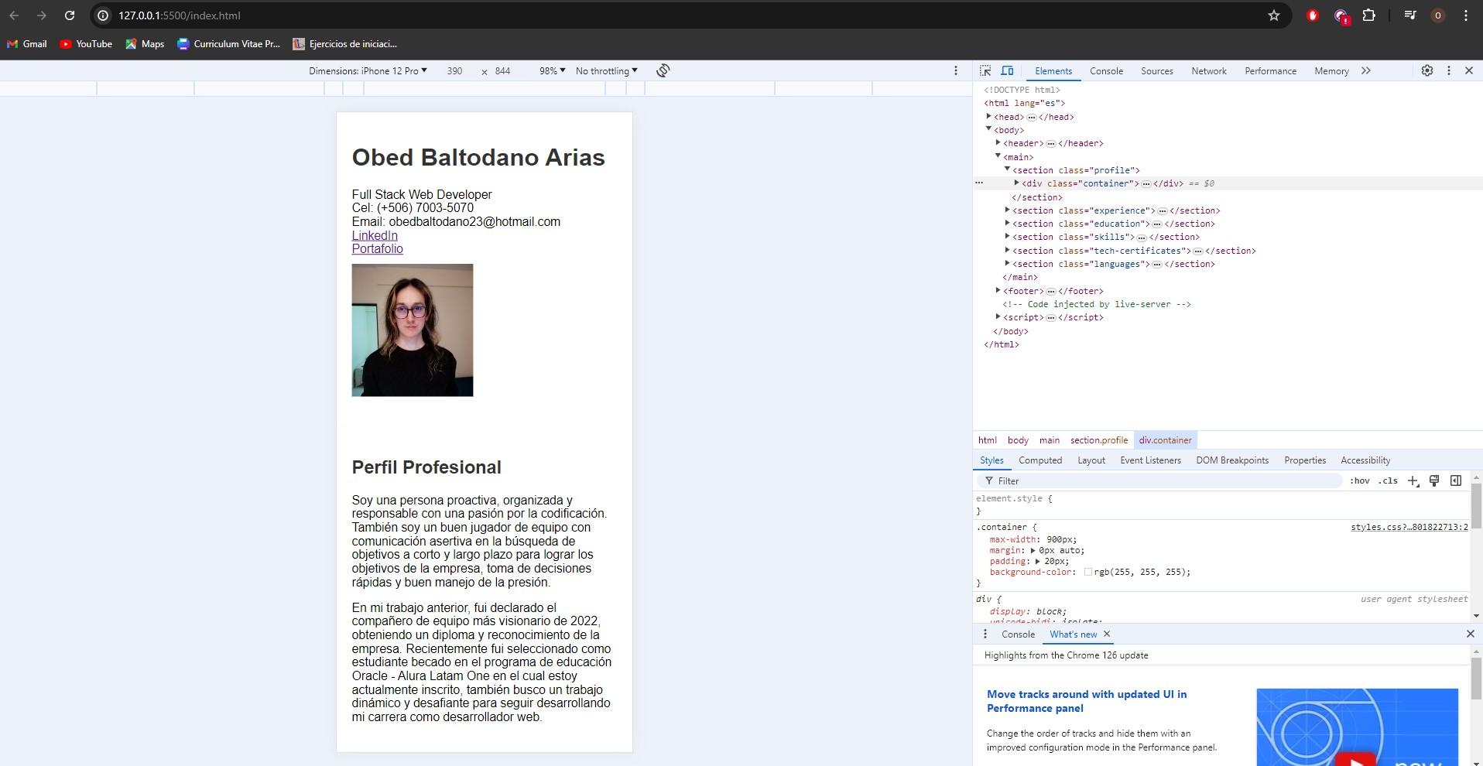
Task: Switch to the Performance tab
Action: click(1270, 70)
